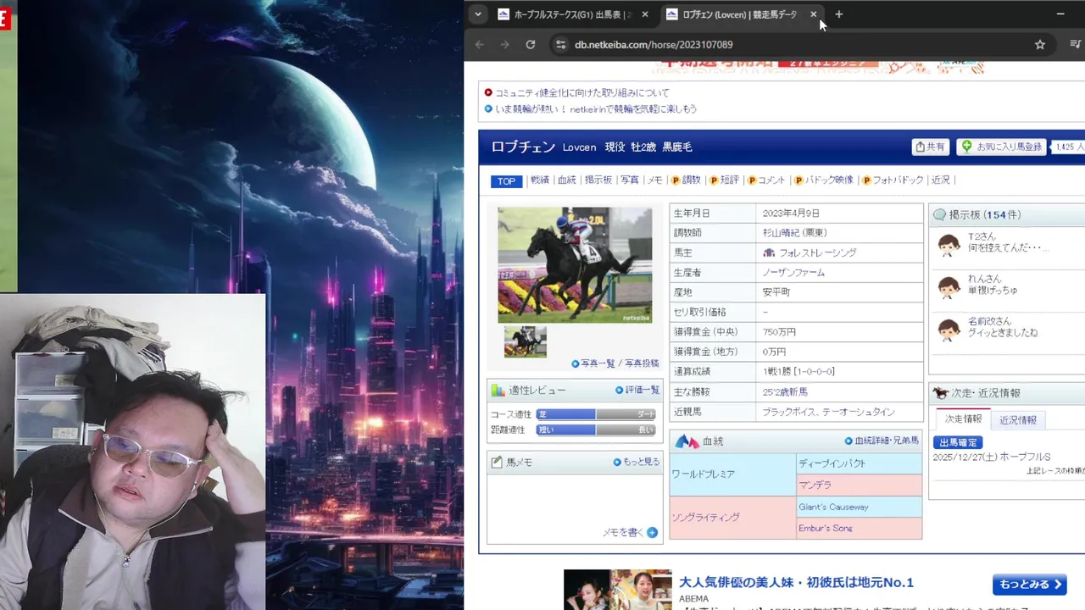
Task: Open the premium パドック映像 tab
Action: click(x=824, y=180)
